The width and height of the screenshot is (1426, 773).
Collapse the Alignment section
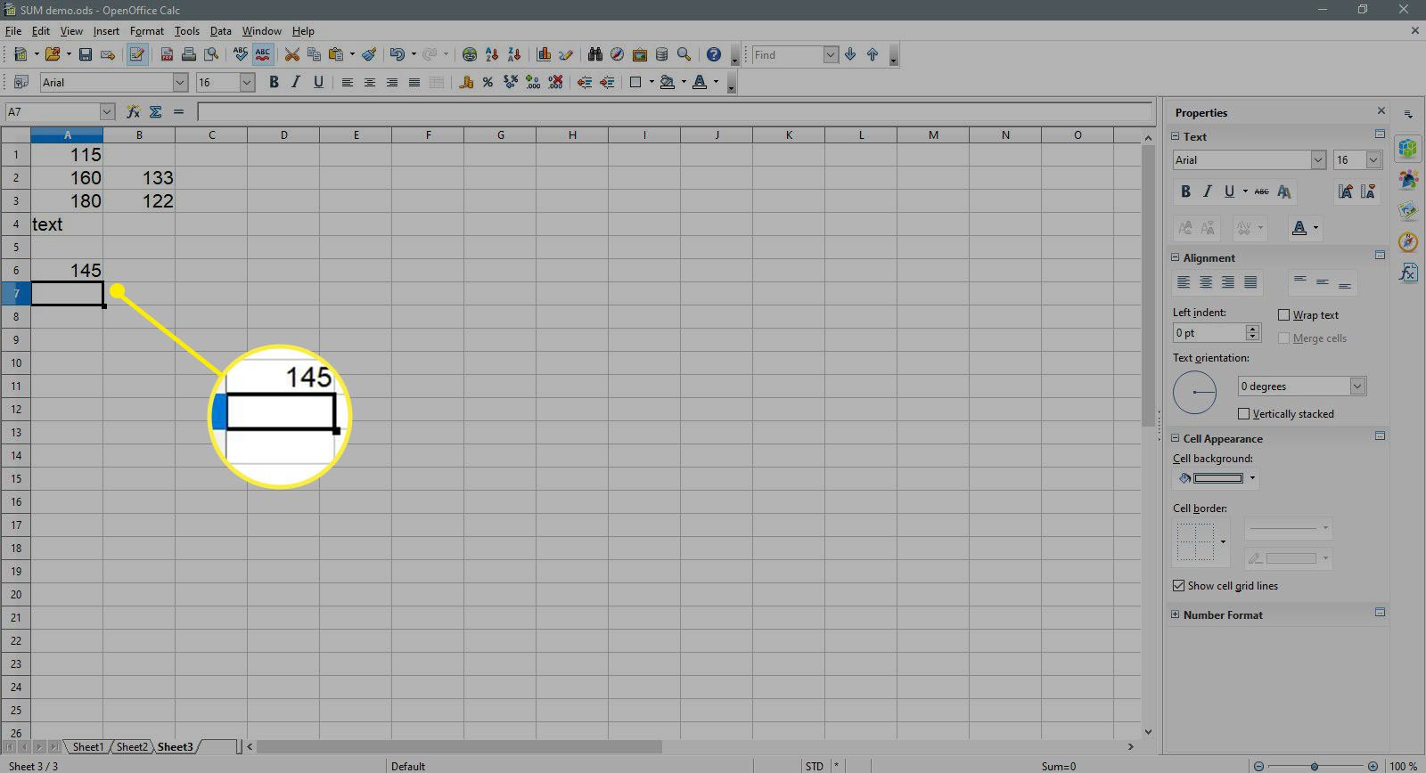coord(1175,257)
